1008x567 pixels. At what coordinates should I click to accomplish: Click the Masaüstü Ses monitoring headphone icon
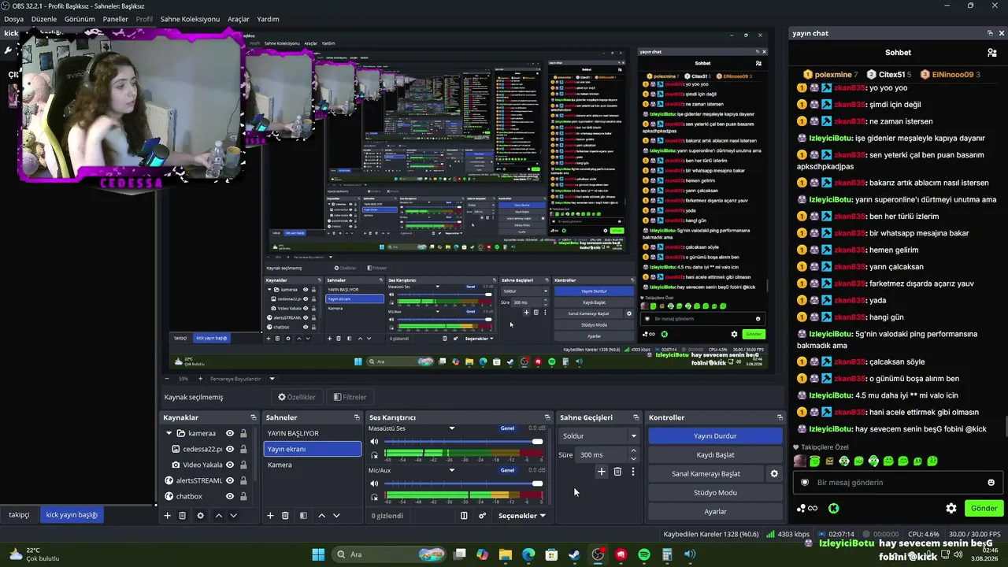[x=374, y=454]
